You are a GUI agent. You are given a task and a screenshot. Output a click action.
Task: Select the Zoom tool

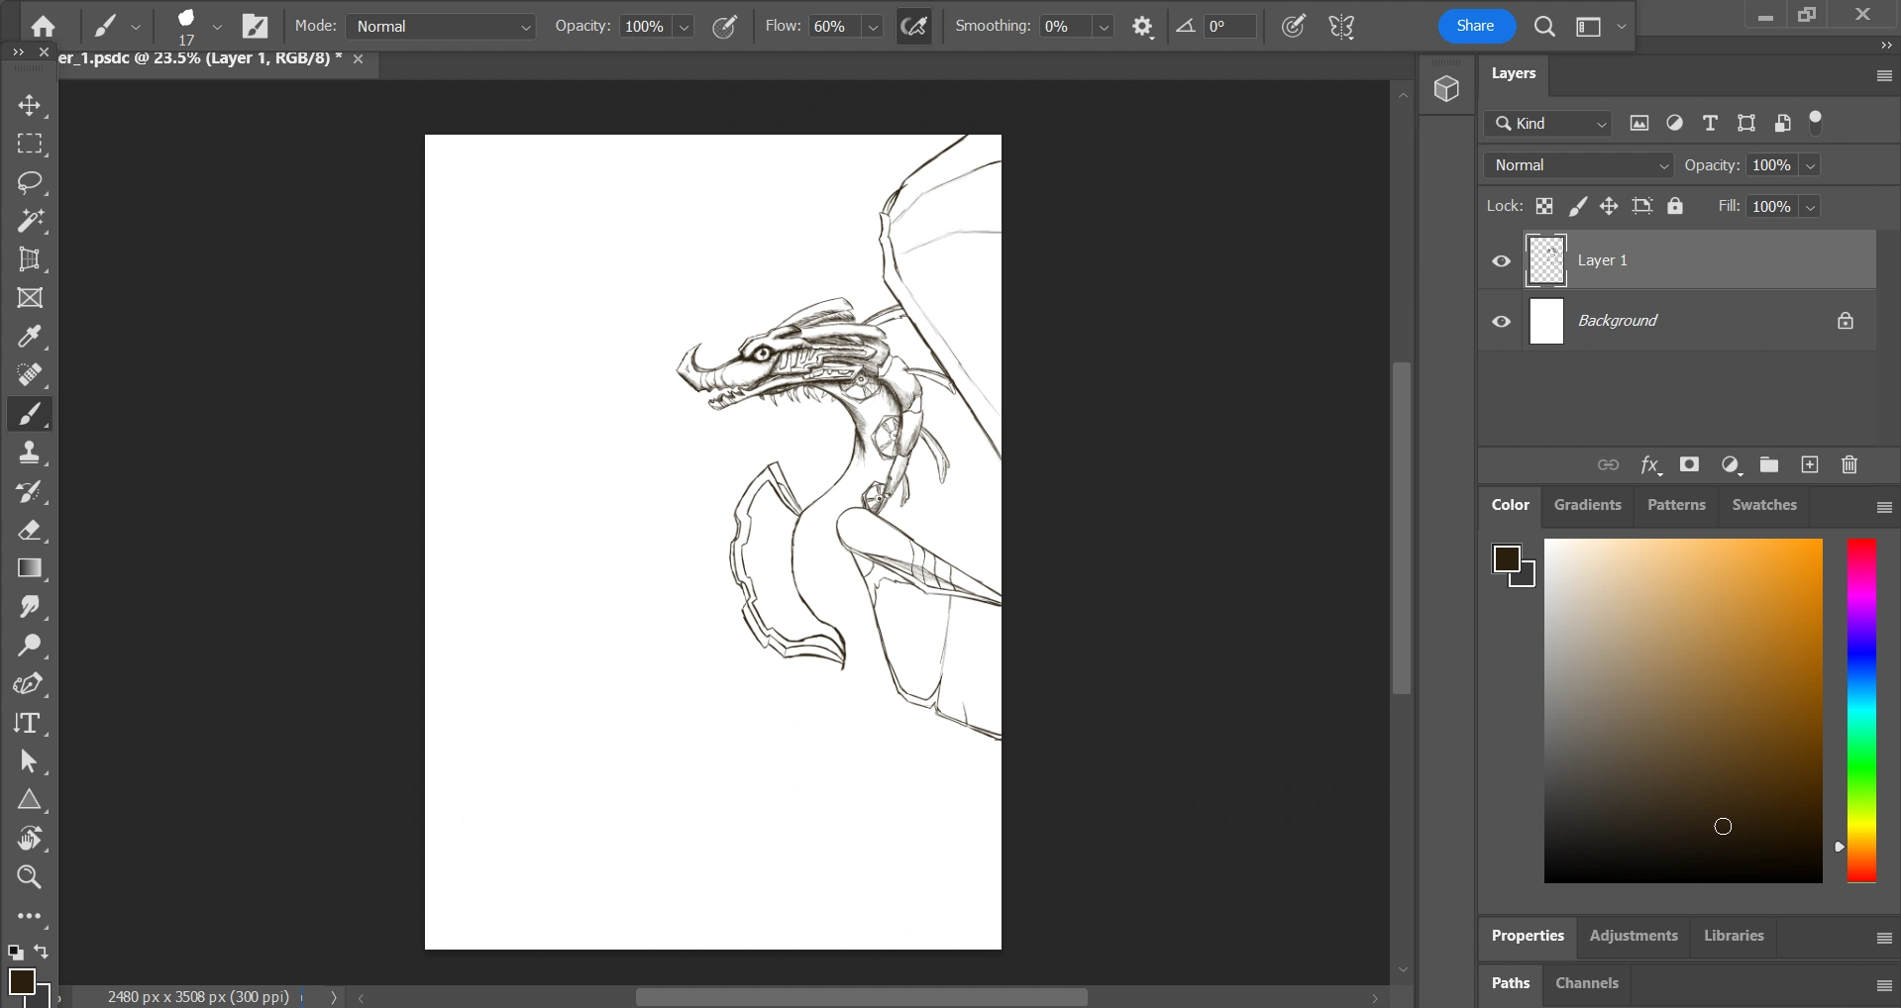30,877
